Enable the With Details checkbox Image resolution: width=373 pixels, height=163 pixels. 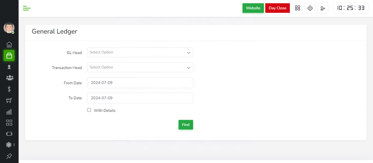point(89,110)
